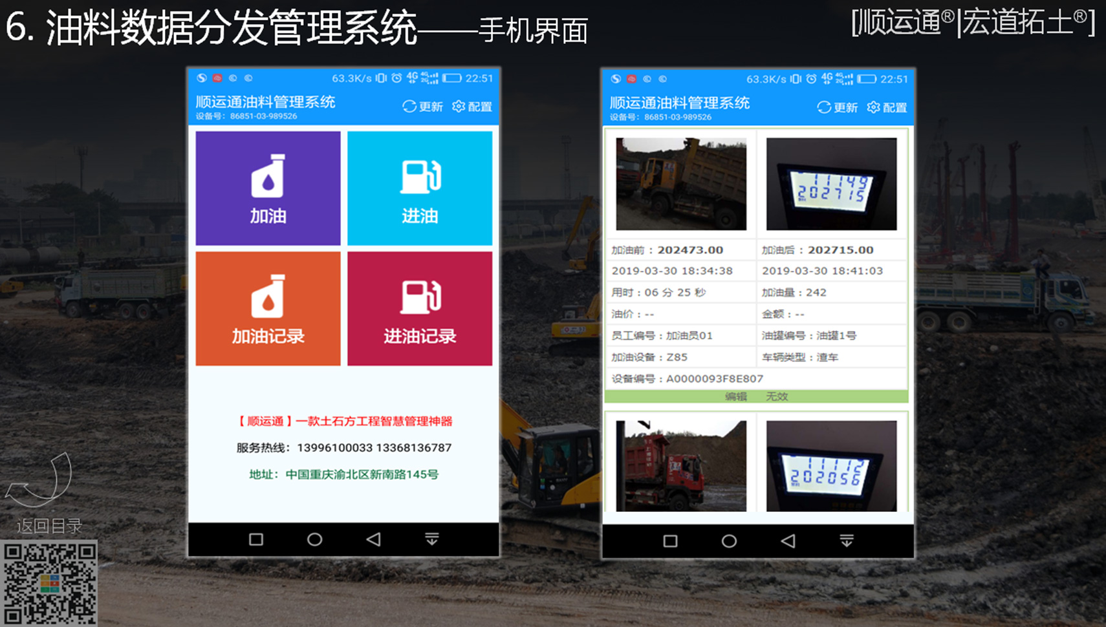Open the 进油记录 intake records tile
This screenshot has height=627, width=1106.
click(x=420, y=308)
